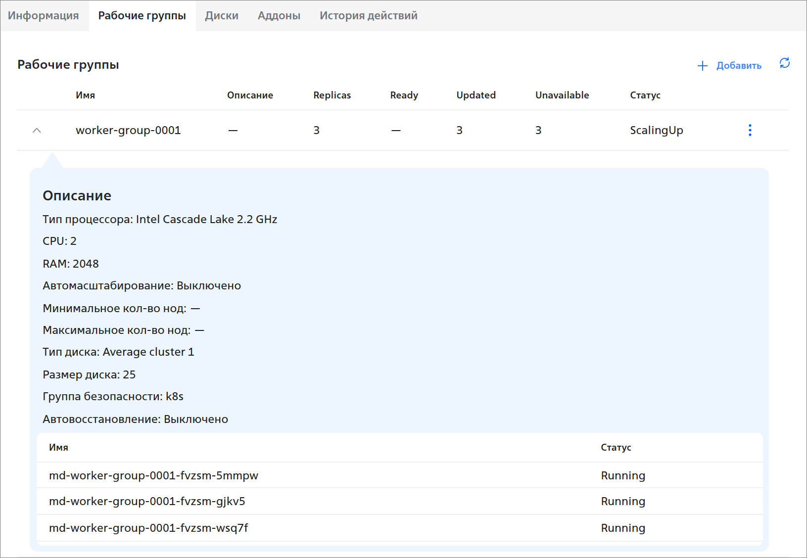Screen dimensions: 807x558
Task: Click the plus icon beside Добавить
Action: pyautogui.click(x=702, y=66)
